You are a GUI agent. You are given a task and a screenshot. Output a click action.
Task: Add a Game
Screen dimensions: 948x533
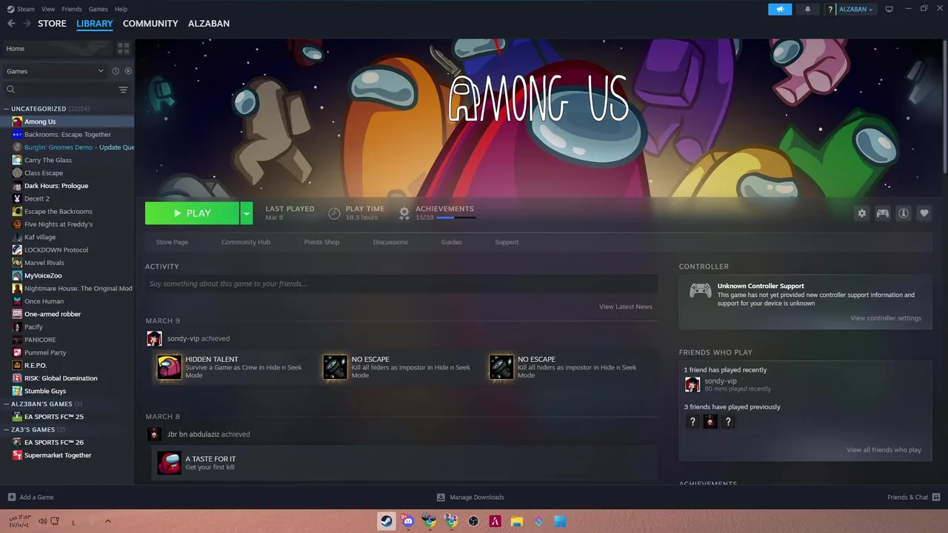pyautogui.click(x=30, y=497)
